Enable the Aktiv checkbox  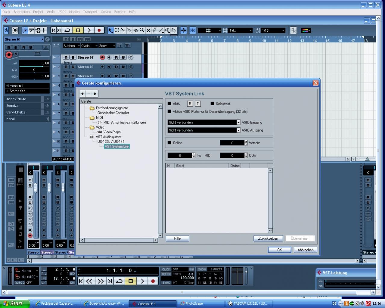coord(169,104)
